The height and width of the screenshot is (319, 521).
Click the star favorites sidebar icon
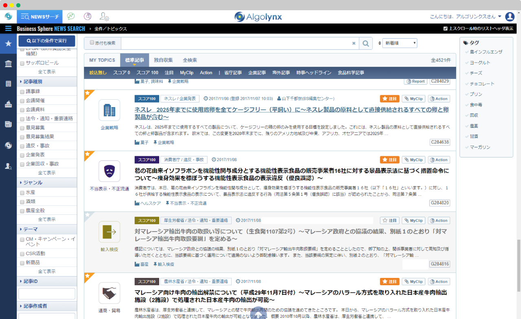[x=8, y=44]
